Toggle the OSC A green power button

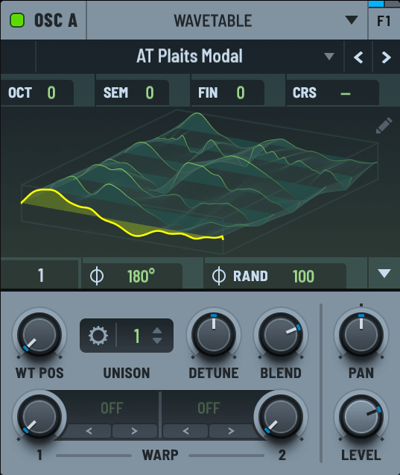click(x=17, y=21)
